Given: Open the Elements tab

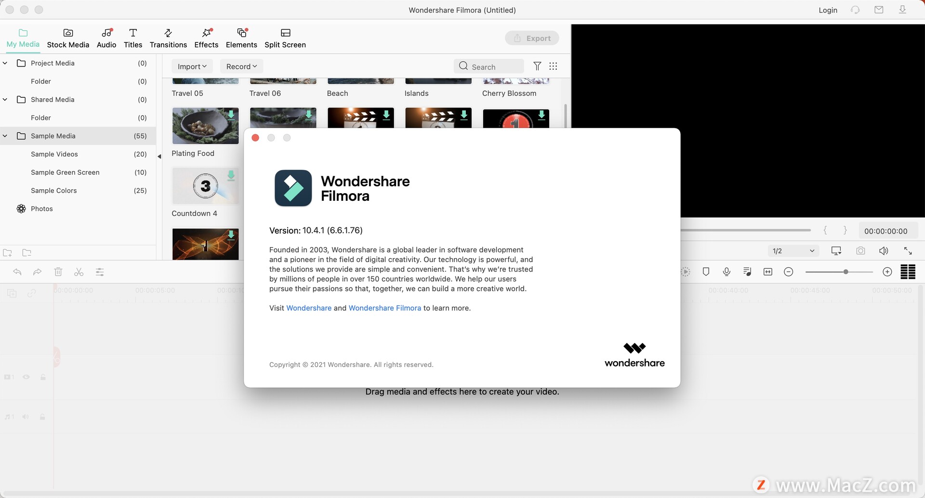Looking at the screenshot, I should click(241, 39).
